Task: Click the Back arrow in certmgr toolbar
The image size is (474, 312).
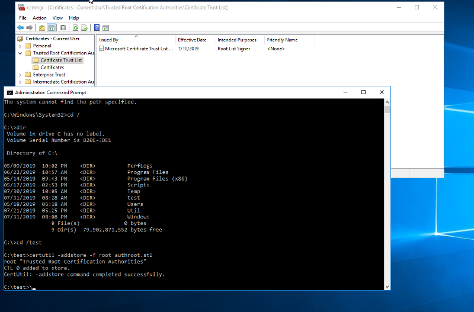Action: click(x=21, y=28)
